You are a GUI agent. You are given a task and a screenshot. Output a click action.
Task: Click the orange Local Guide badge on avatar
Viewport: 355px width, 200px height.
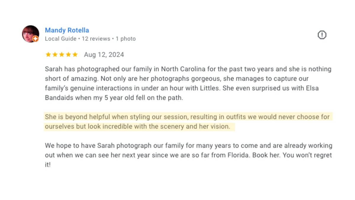pyautogui.click(x=35, y=39)
